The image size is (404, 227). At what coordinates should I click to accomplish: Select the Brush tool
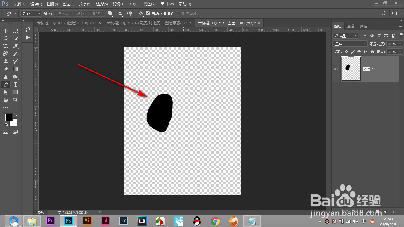(x=15, y=54)
